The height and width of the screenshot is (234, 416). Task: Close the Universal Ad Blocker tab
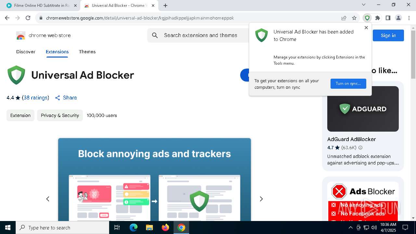tap(153, 6)
